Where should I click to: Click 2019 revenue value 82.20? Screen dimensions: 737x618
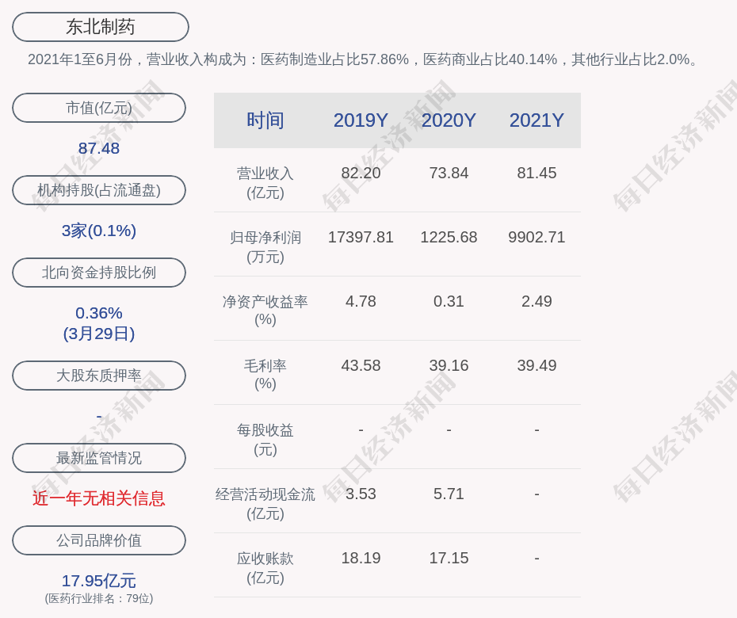pyautogui.click(x=361, y=174)
